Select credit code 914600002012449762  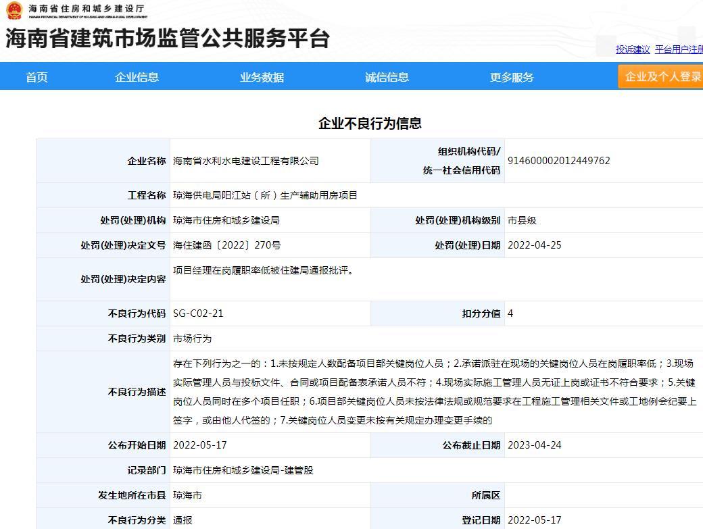tap(558, 161)
